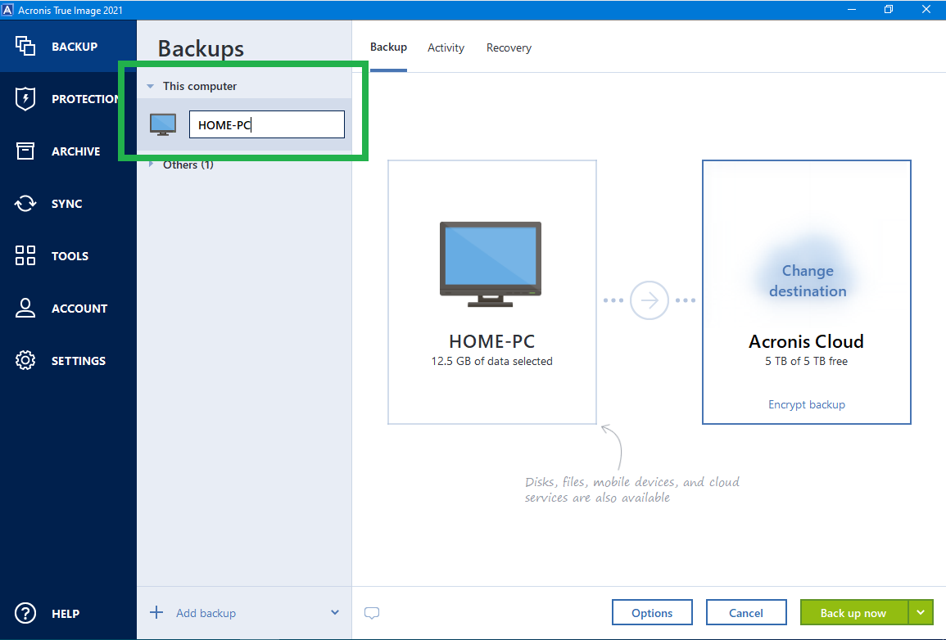Open Settings from the sidebar
946x640 pixels.
pyautogui.click(x=25, y=360)
